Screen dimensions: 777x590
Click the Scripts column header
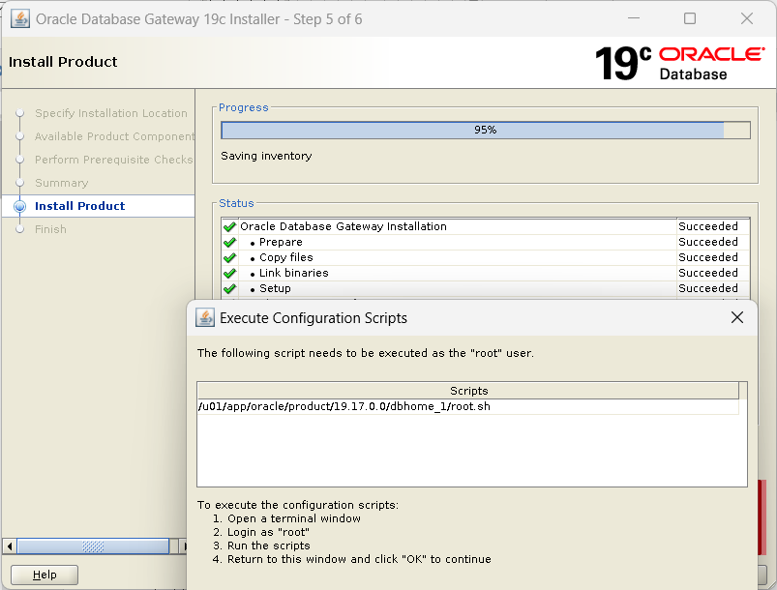pos(467,391)
